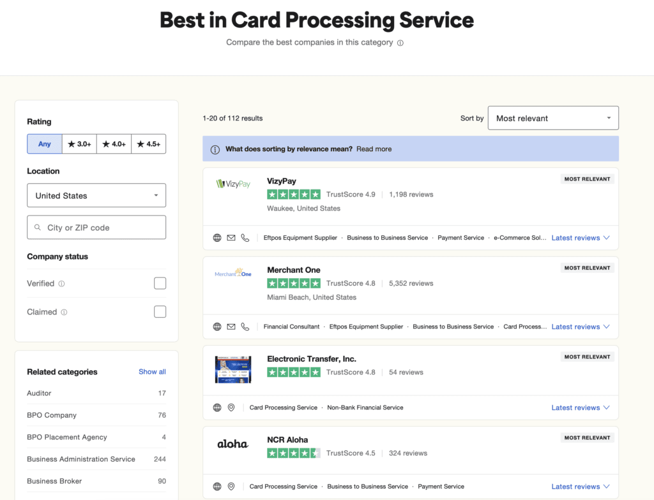Click the globe icon for NCR Aloha
Image resolution: width=654 pixels, height=500 pixels.
(217, 487)
